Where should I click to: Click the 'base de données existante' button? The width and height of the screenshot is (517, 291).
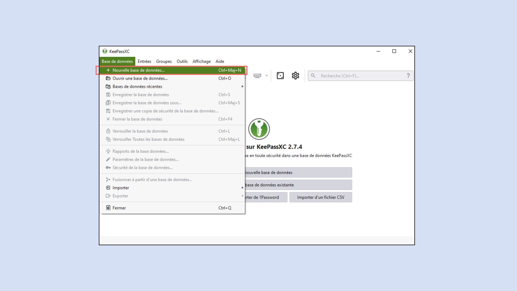(x=298, y=185)
